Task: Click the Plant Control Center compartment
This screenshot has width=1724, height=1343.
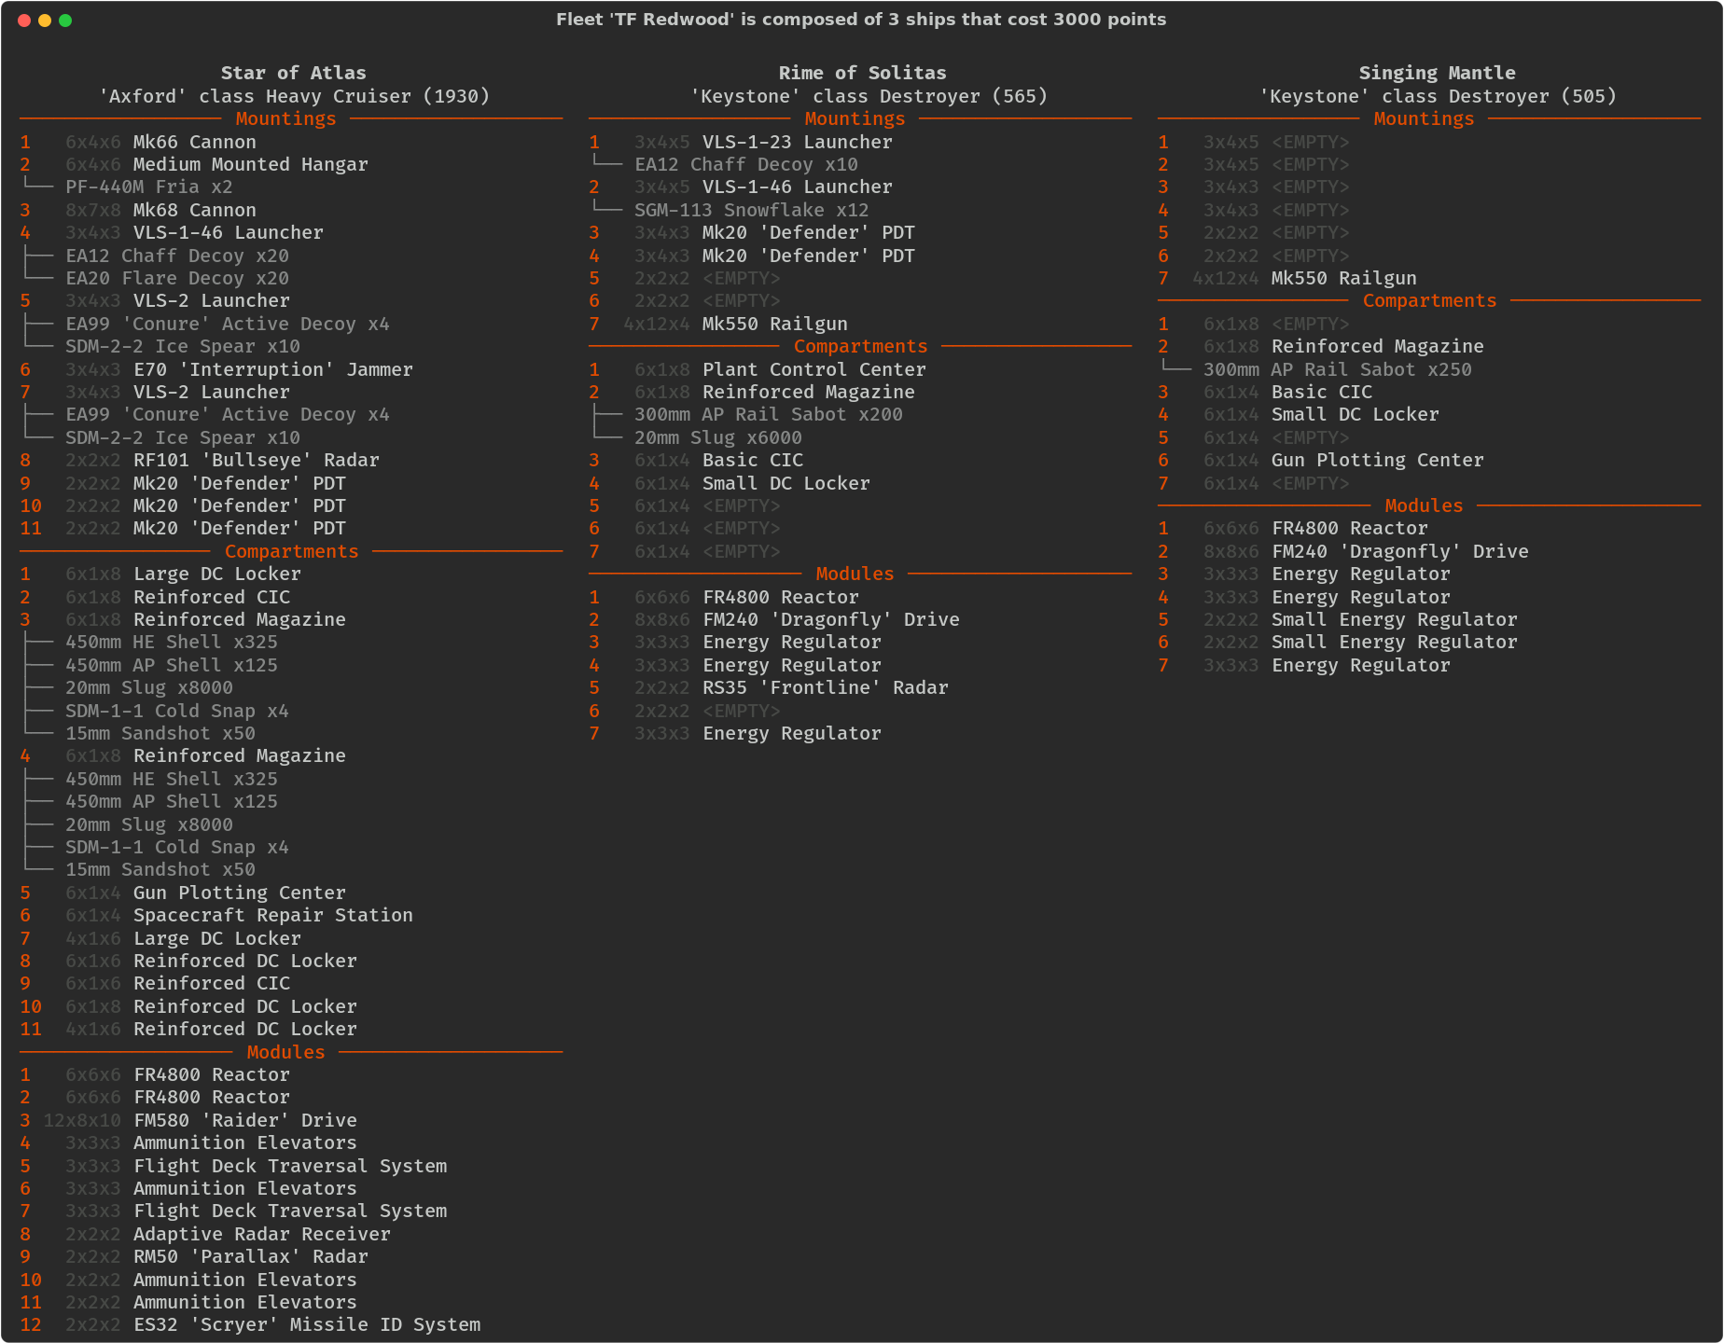Action: click(813, 369)
